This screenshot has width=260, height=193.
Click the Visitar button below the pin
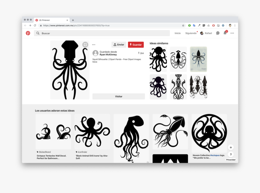coord(118,96)
